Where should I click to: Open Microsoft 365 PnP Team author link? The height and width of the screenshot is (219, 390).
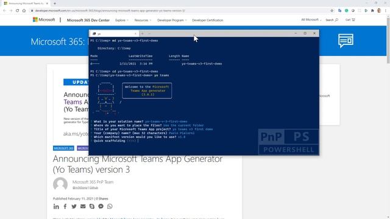pyautogui.click(x=93, y=182)
